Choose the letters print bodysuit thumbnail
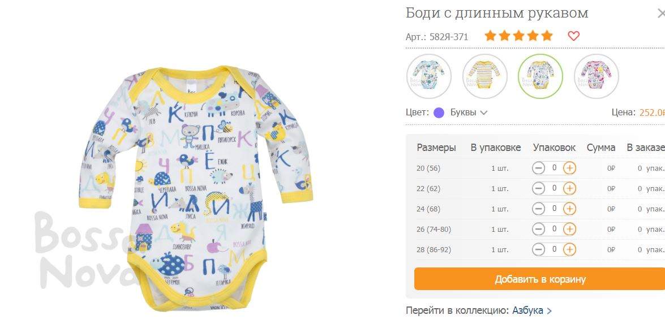665x324 pixels. pos(540,76)
